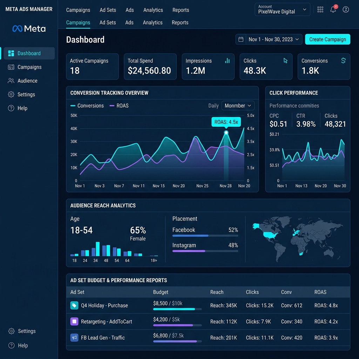This screenshot has height=359, width=359.
Task: Click the Impressions bar chart icon
Action: tap(227, 60)
